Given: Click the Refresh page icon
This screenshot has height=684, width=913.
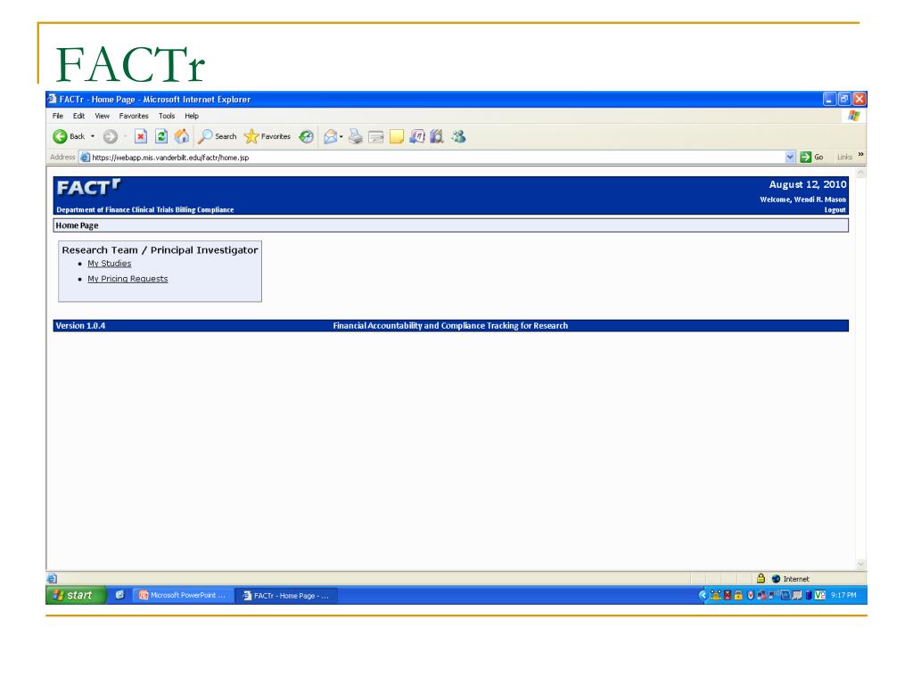Looking at the screenshot, I should 161,136.
